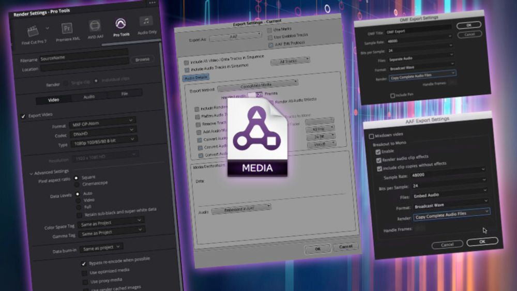This screenshot has width=517, height=291.
Task: Open AAF Render dropdown Copy Complete Audio Files
Action: (452, 215)
